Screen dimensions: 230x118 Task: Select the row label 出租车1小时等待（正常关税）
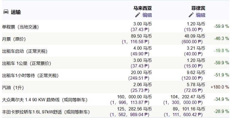point(30,76)
